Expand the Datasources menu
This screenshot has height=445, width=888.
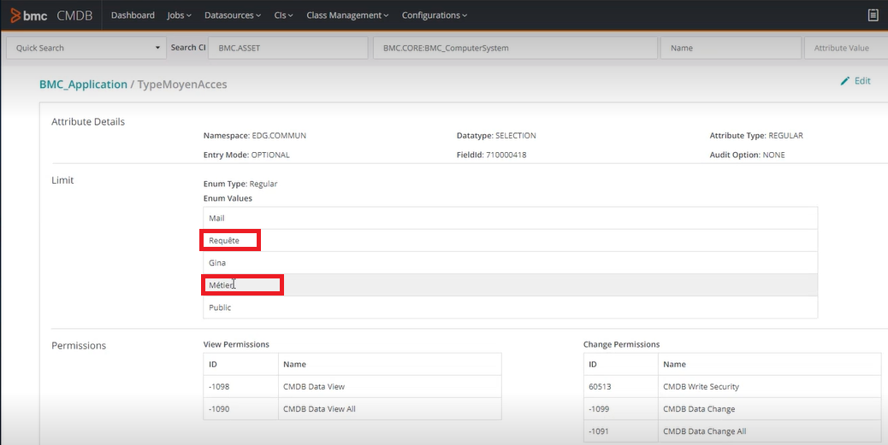point(233,15)
